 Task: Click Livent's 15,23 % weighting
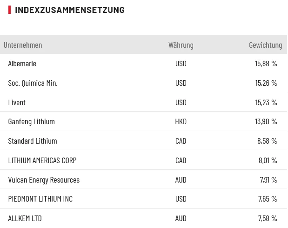266,102
